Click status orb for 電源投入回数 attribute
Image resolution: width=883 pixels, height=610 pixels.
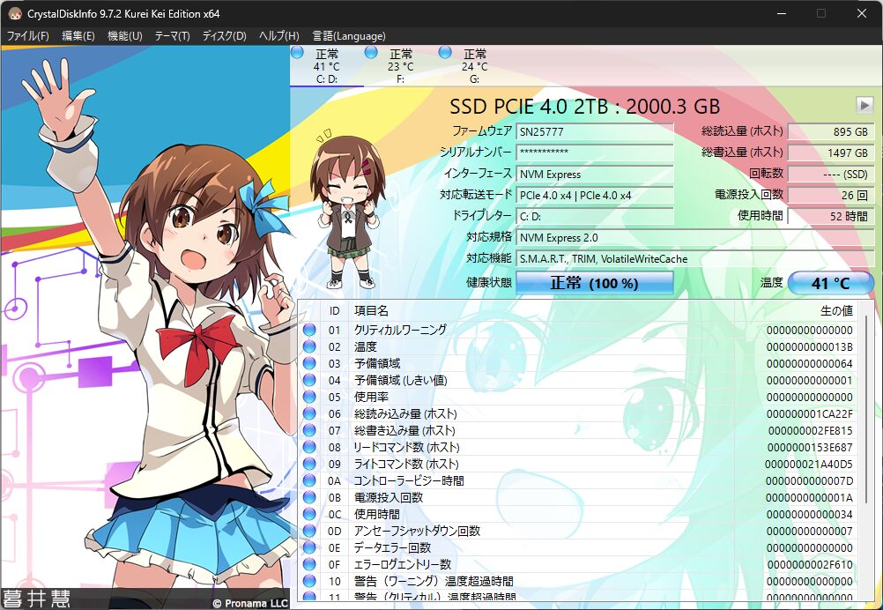[x=309, y=498]
